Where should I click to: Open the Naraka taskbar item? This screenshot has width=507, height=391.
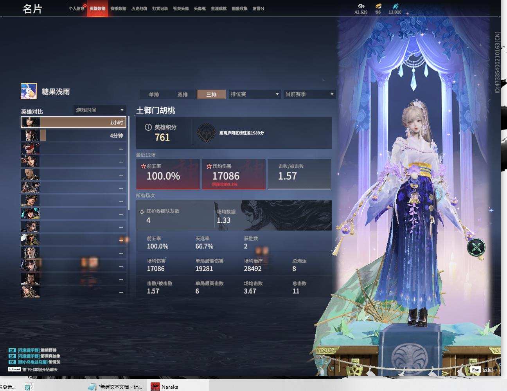point(178,386)
